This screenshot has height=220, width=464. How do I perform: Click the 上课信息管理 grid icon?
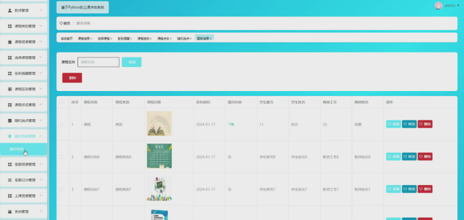tap(10, 196)
